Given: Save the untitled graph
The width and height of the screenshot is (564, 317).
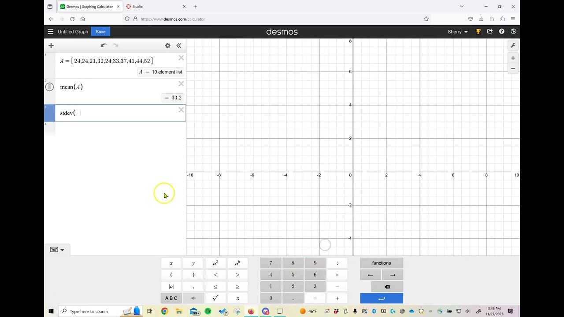Looking at the screenshot, I should tap(100, 32).
